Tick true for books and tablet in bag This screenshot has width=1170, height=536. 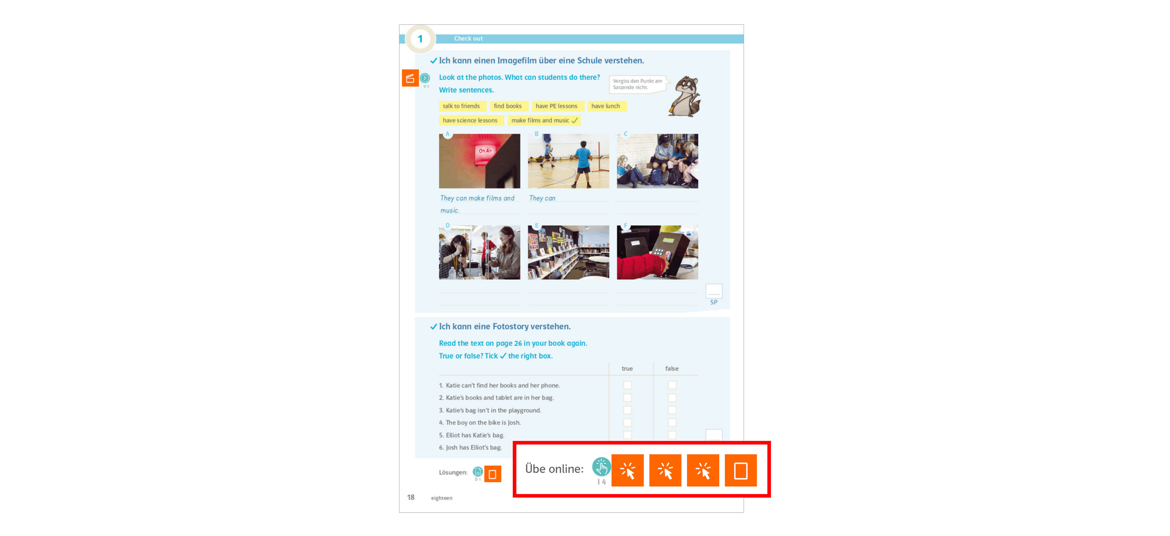[627, 397]
